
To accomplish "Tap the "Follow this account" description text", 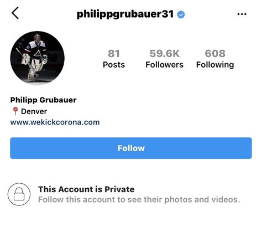I will pos(139,199).
